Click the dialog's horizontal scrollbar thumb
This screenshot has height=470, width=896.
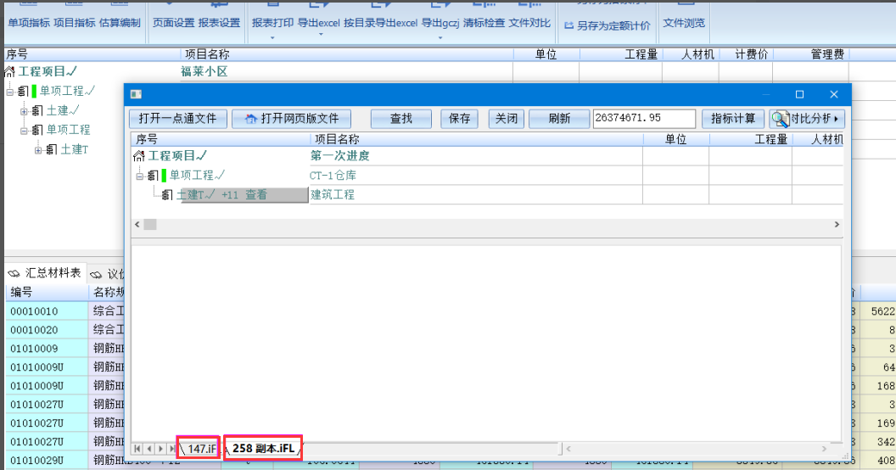(x=149, y=225)
